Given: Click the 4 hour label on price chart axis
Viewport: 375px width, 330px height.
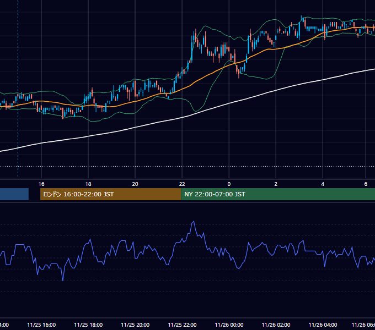Looking at the screenshot, I should (x=323, y=184).
